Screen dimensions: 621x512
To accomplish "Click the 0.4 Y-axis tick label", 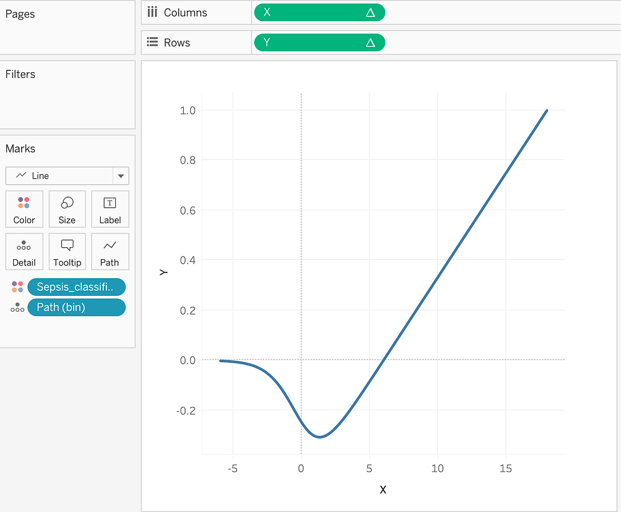I will 188,260.
